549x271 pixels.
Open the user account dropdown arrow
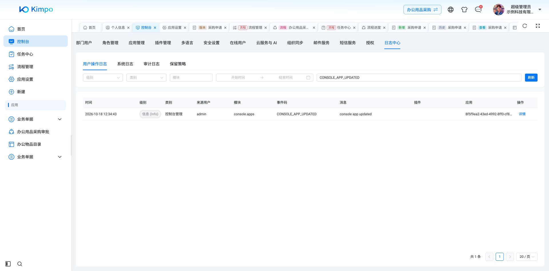(x=540, y=9)
